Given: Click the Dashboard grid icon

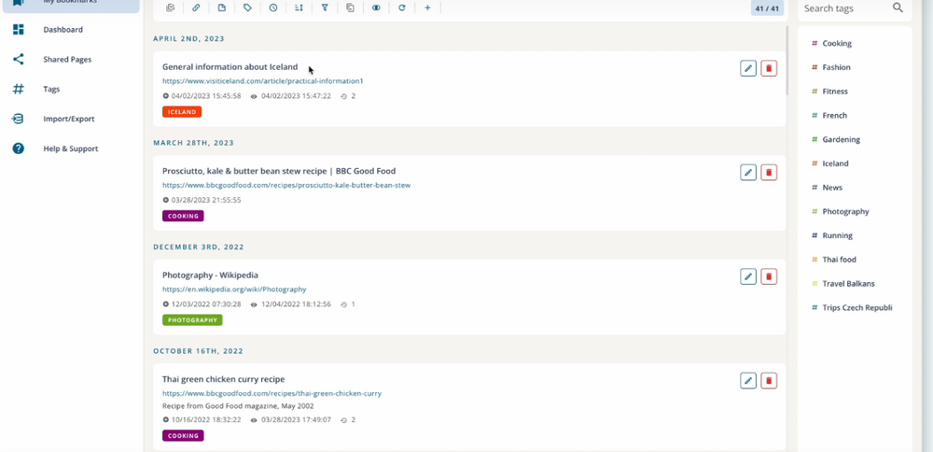Looking at the screenshot, I should (19, 30).
